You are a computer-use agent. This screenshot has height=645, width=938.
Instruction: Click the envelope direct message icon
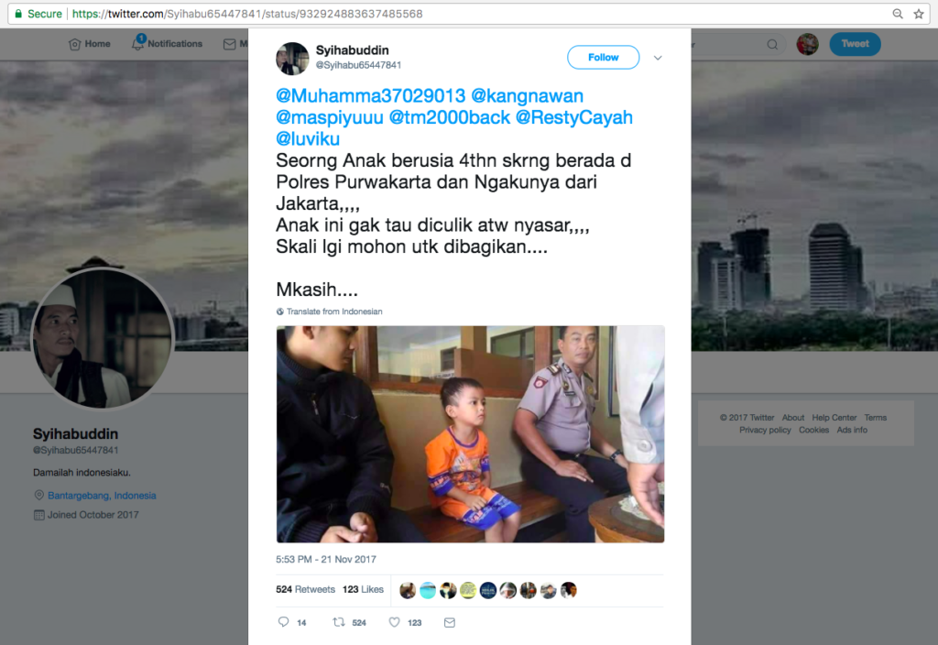[x=450, y=623]
